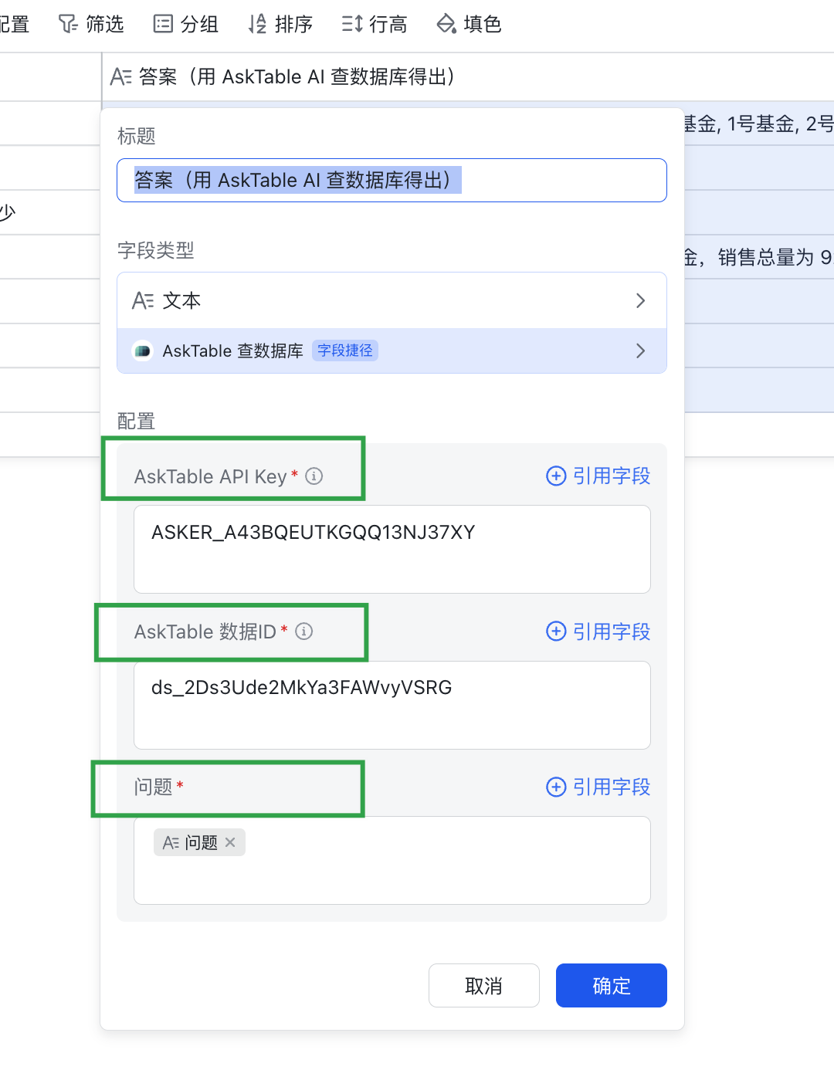
Task: Click the 问题 field chip
Action: click(199, 842)
